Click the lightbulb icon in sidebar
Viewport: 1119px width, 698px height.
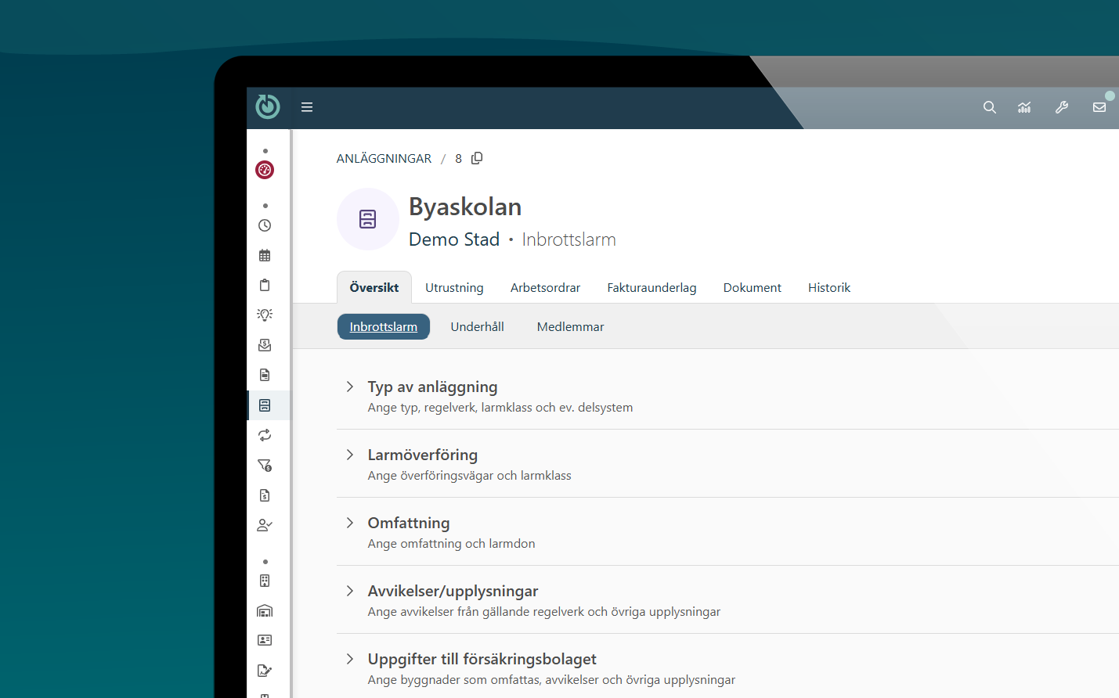pos(265,315)
